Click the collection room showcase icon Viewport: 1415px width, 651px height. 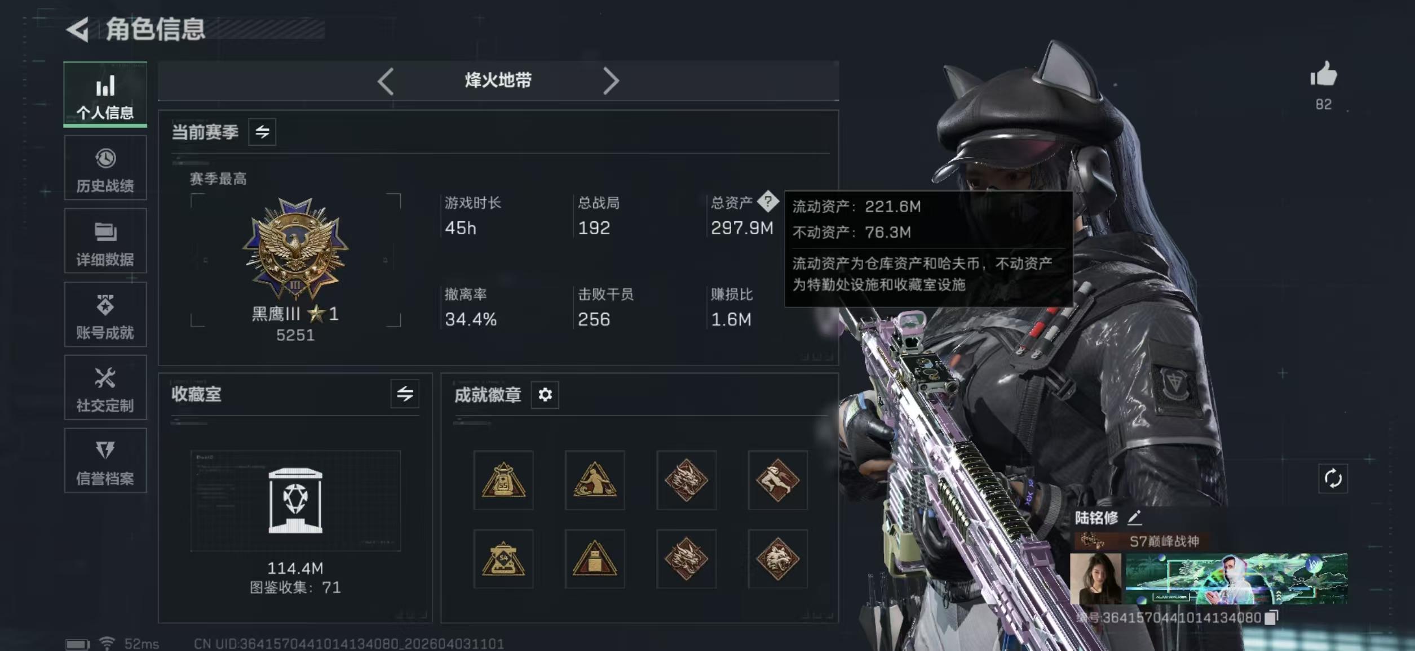click(x=295, y=501)
